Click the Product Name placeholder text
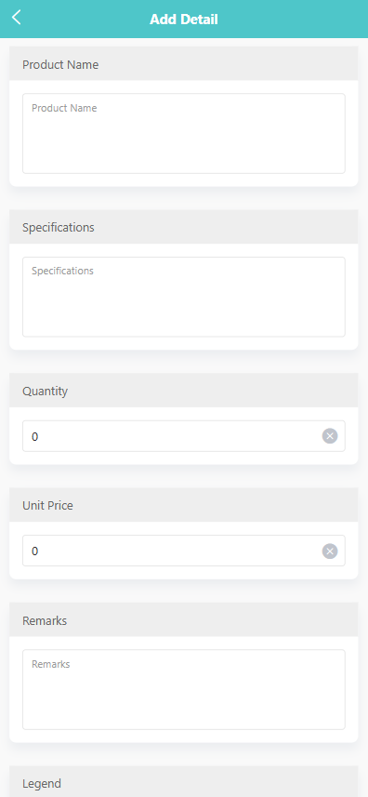The image size is (368, 797). click(64, 108)
